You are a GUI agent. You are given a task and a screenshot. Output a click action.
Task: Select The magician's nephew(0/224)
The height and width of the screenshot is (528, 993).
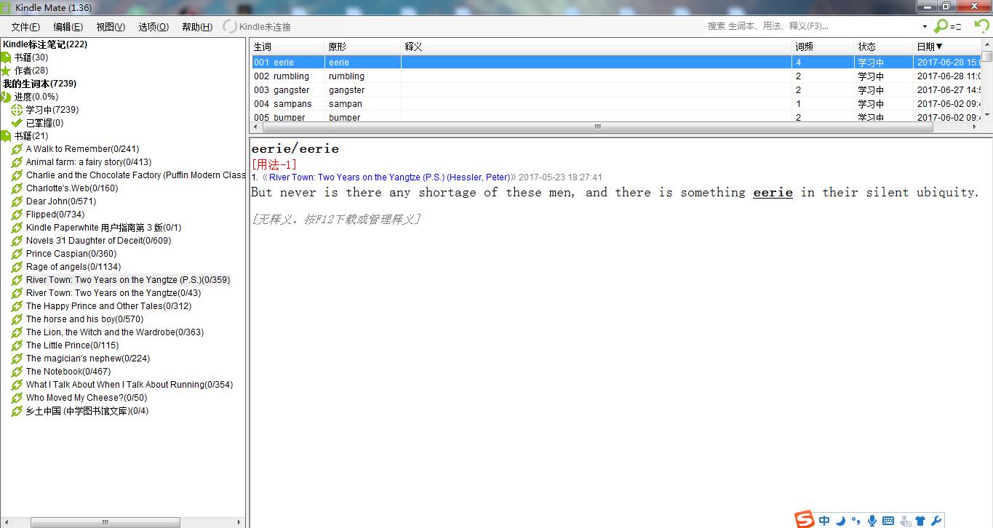point(87,359)
